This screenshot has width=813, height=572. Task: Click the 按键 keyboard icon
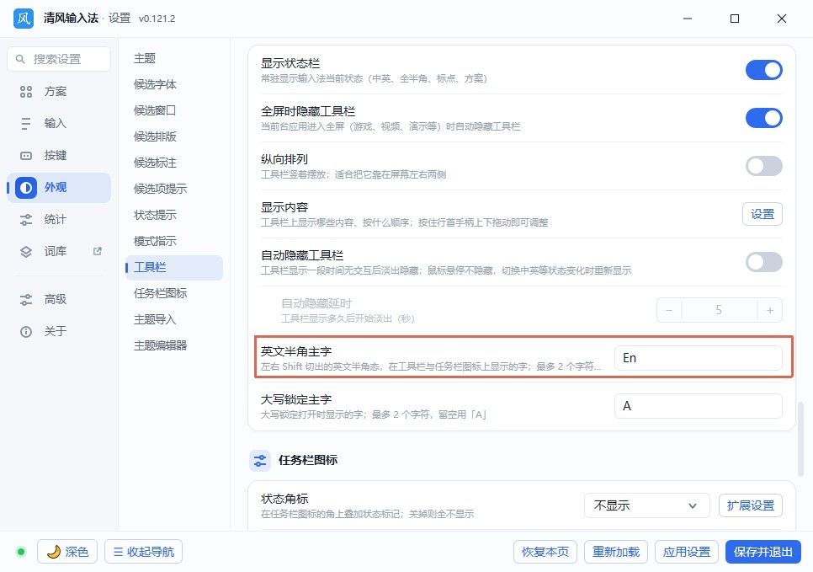pos(26,156)
